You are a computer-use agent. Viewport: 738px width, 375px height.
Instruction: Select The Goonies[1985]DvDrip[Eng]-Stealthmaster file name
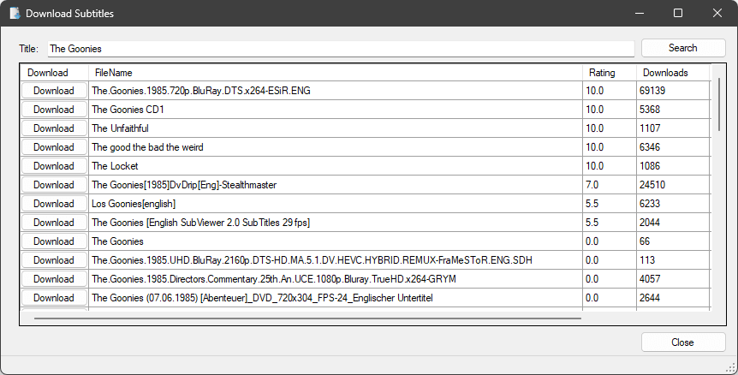click(184, 185)
